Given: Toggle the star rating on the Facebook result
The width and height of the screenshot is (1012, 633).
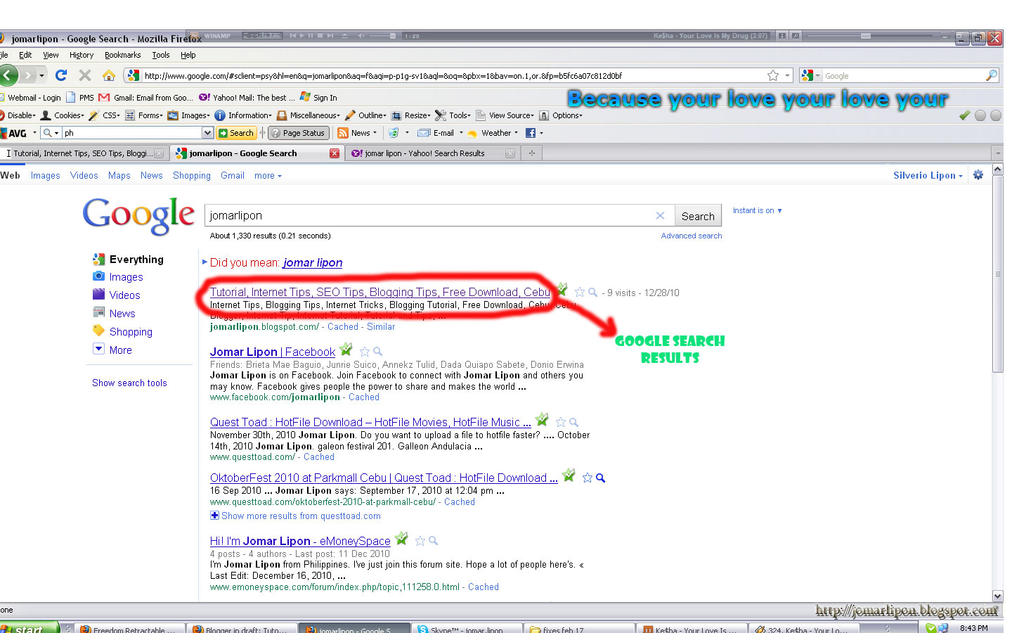Looking at the screenshot, I should tap(365, 350).
